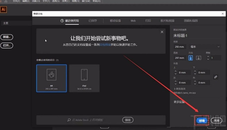Adjust the top bleed 上 stepper
The image size is (227, 130).
coord(175,72)
